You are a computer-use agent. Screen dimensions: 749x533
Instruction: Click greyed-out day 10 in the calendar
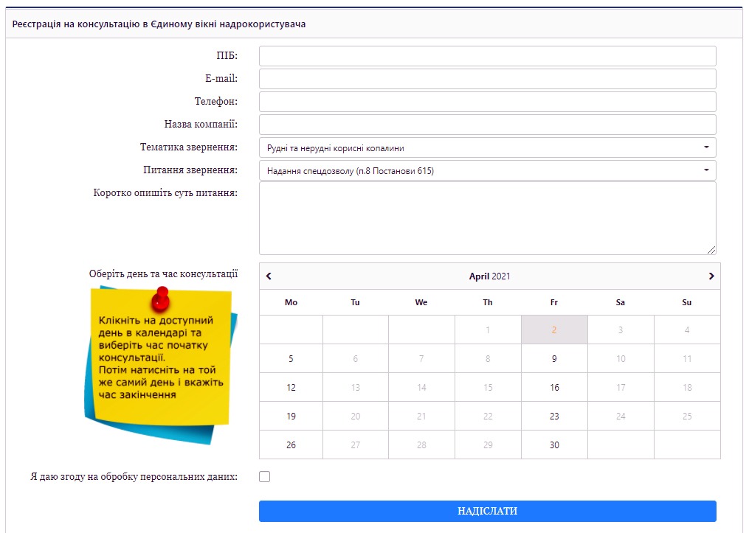(x=621, y=359)
